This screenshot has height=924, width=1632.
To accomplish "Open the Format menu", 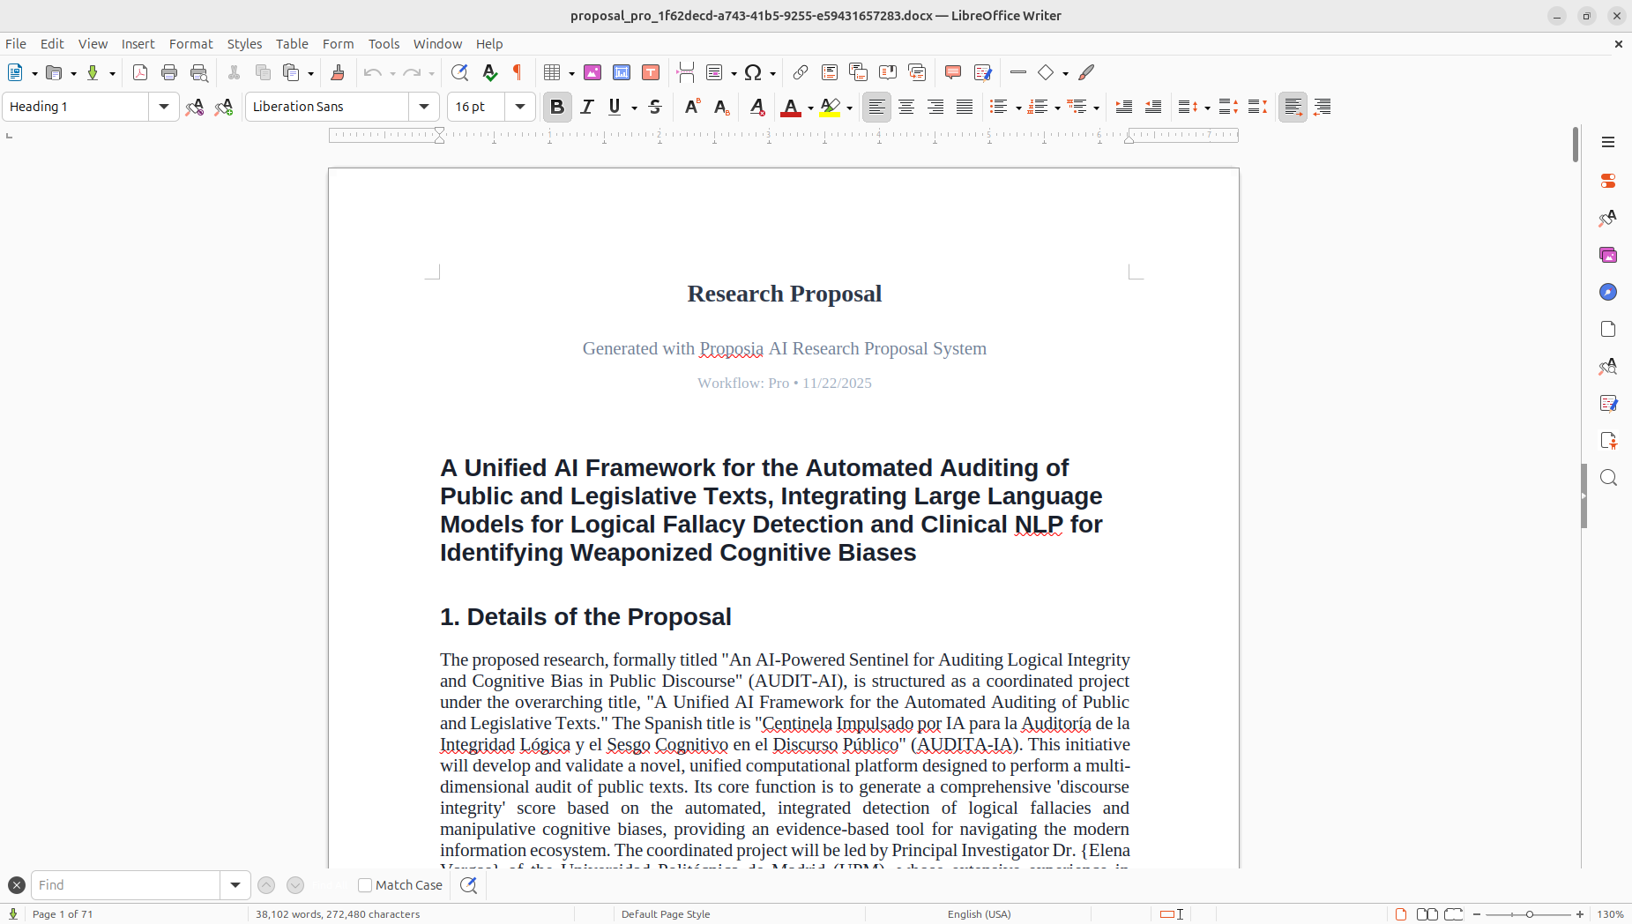I will tap(190, 43).
